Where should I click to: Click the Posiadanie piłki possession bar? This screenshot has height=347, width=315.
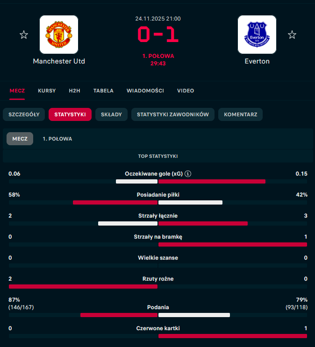click(x=158, y=202)
